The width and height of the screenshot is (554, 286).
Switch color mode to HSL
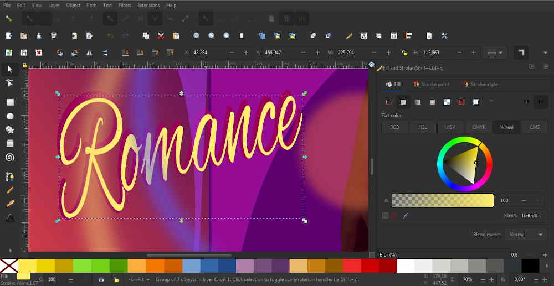pos(423,127)
